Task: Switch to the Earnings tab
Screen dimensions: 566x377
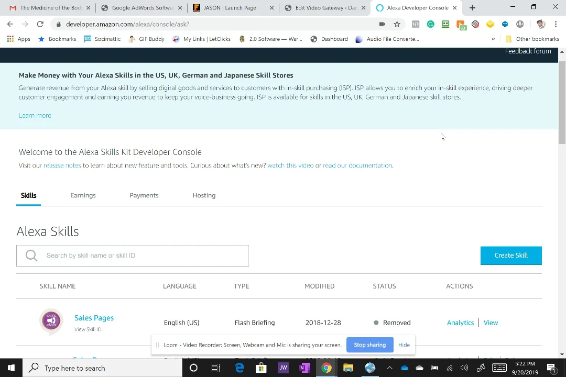Action: coord(83,195)
